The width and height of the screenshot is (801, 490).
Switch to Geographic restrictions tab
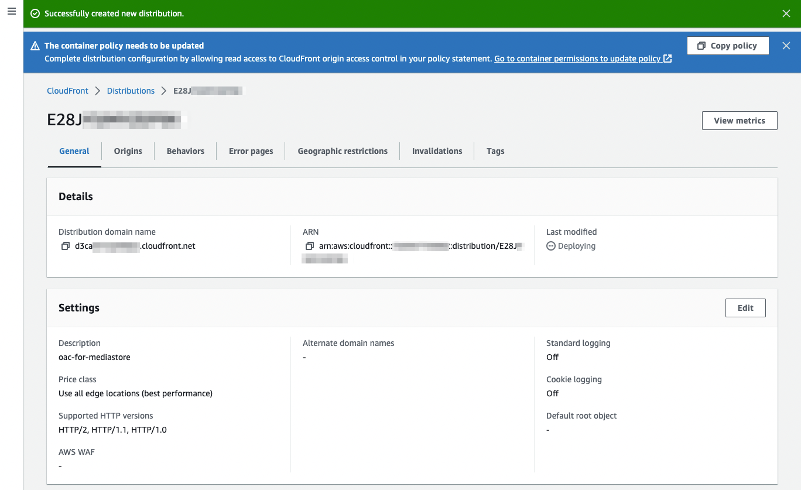point(343,151)
